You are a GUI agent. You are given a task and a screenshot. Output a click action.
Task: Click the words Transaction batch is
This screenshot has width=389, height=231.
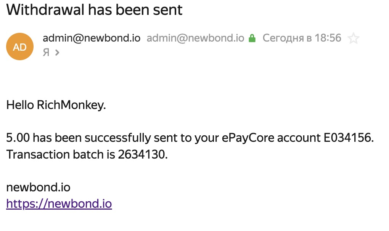tap(61, 154)
